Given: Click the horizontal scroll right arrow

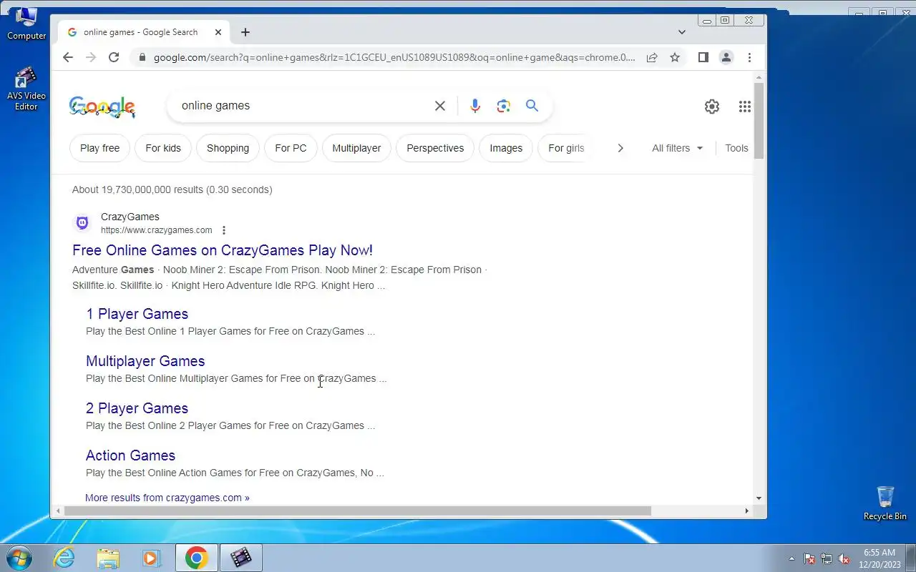Looking at the screenshot, I should coord(746,511).
